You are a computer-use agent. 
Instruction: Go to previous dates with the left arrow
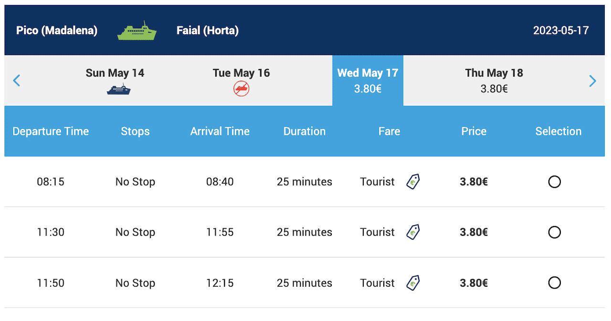17,81
